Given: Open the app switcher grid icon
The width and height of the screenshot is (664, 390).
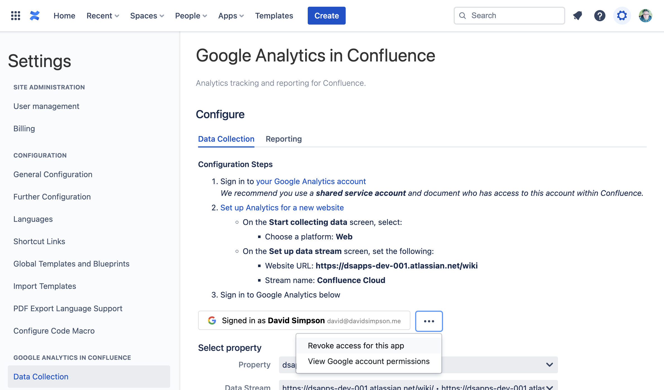Looking at the screenshot, I should click(x=16, y=16).
